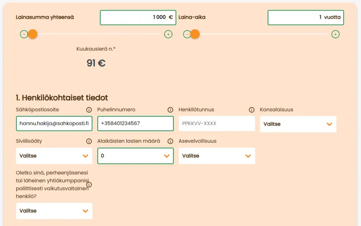Open the politically exposed person Valitse dropdown
Viewport: 361px width, 226px height.
pyautogui.click(x=54, y=211)
